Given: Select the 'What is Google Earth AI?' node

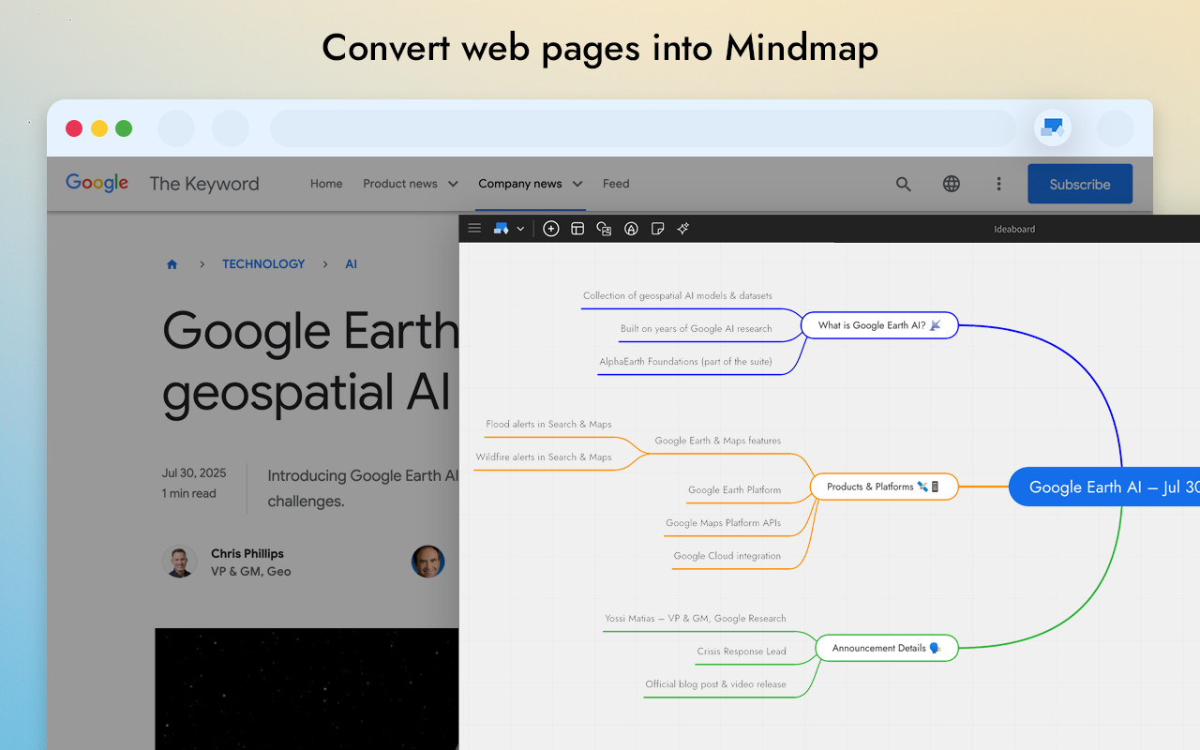Looking at the screenshot, I should [879, 325].
